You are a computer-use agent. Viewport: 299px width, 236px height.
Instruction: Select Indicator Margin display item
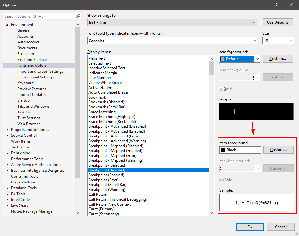coord(103,73)
